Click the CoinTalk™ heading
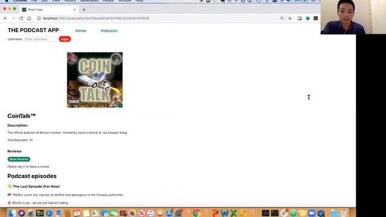This screenshot has width=386, height=217. point(22,116)
